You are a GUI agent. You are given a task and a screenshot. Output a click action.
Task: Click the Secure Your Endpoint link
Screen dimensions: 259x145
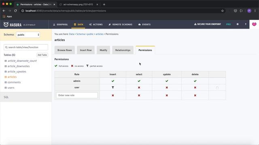[208, 24]
